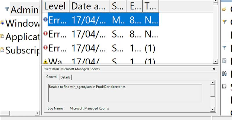232x120 pixels.
Task: Click the Subscriptions icon in the tree
Action: [2, 50]
